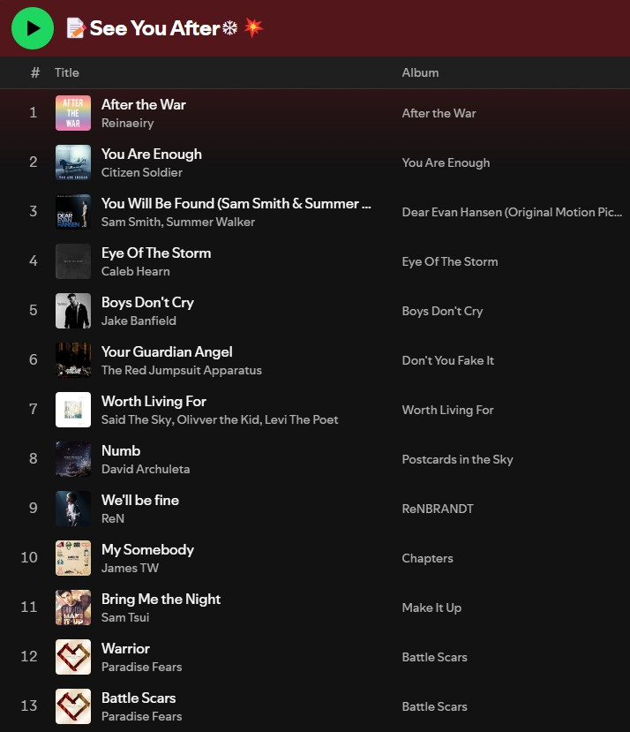
Task: Open The Red Jumpsuit Apparatus artist page
Action: (181, 370)
